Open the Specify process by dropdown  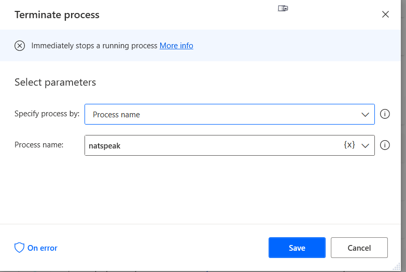(x=229, y=114)
